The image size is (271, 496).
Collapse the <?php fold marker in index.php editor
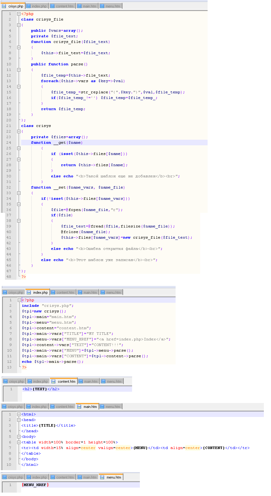pyautogui.click(x=19, y=300)
